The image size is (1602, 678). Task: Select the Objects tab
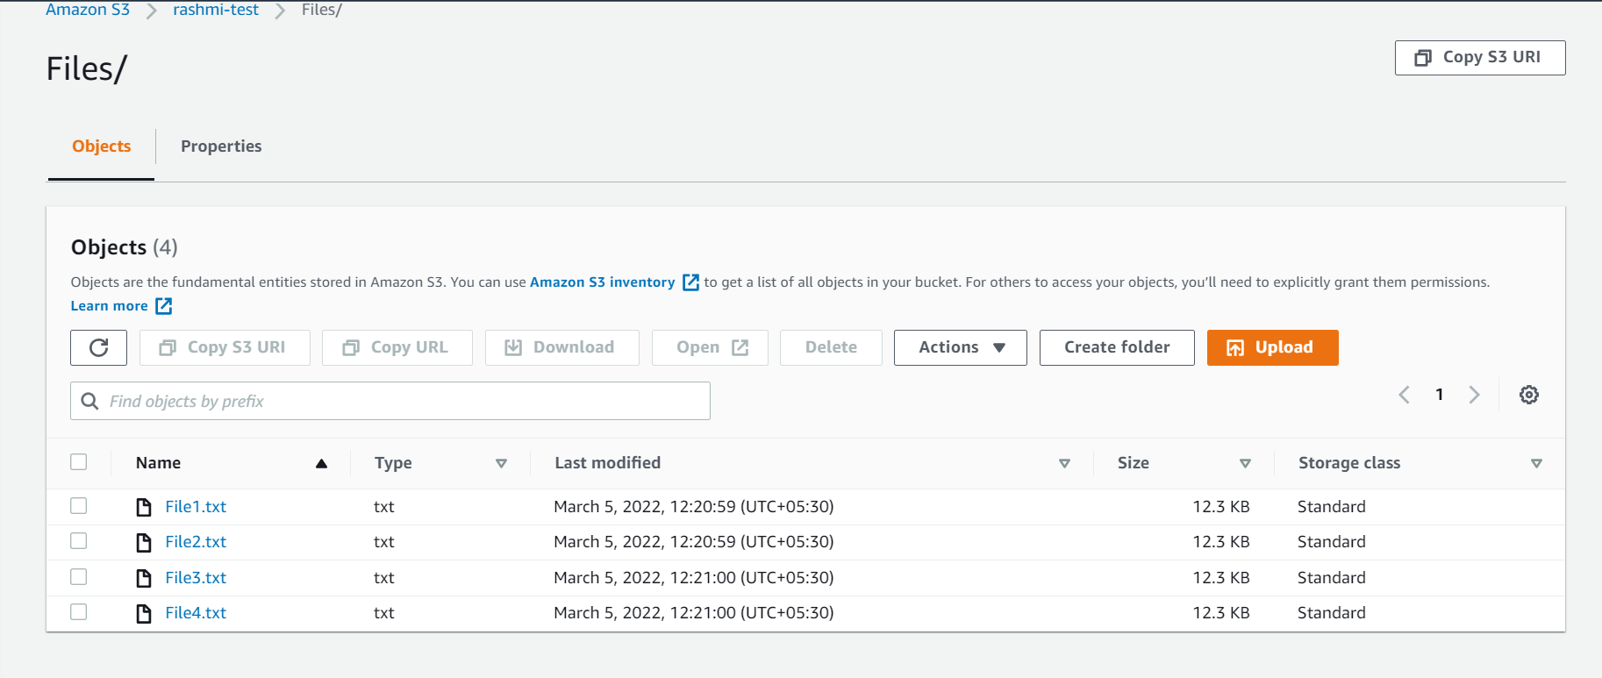click(102, 146)
